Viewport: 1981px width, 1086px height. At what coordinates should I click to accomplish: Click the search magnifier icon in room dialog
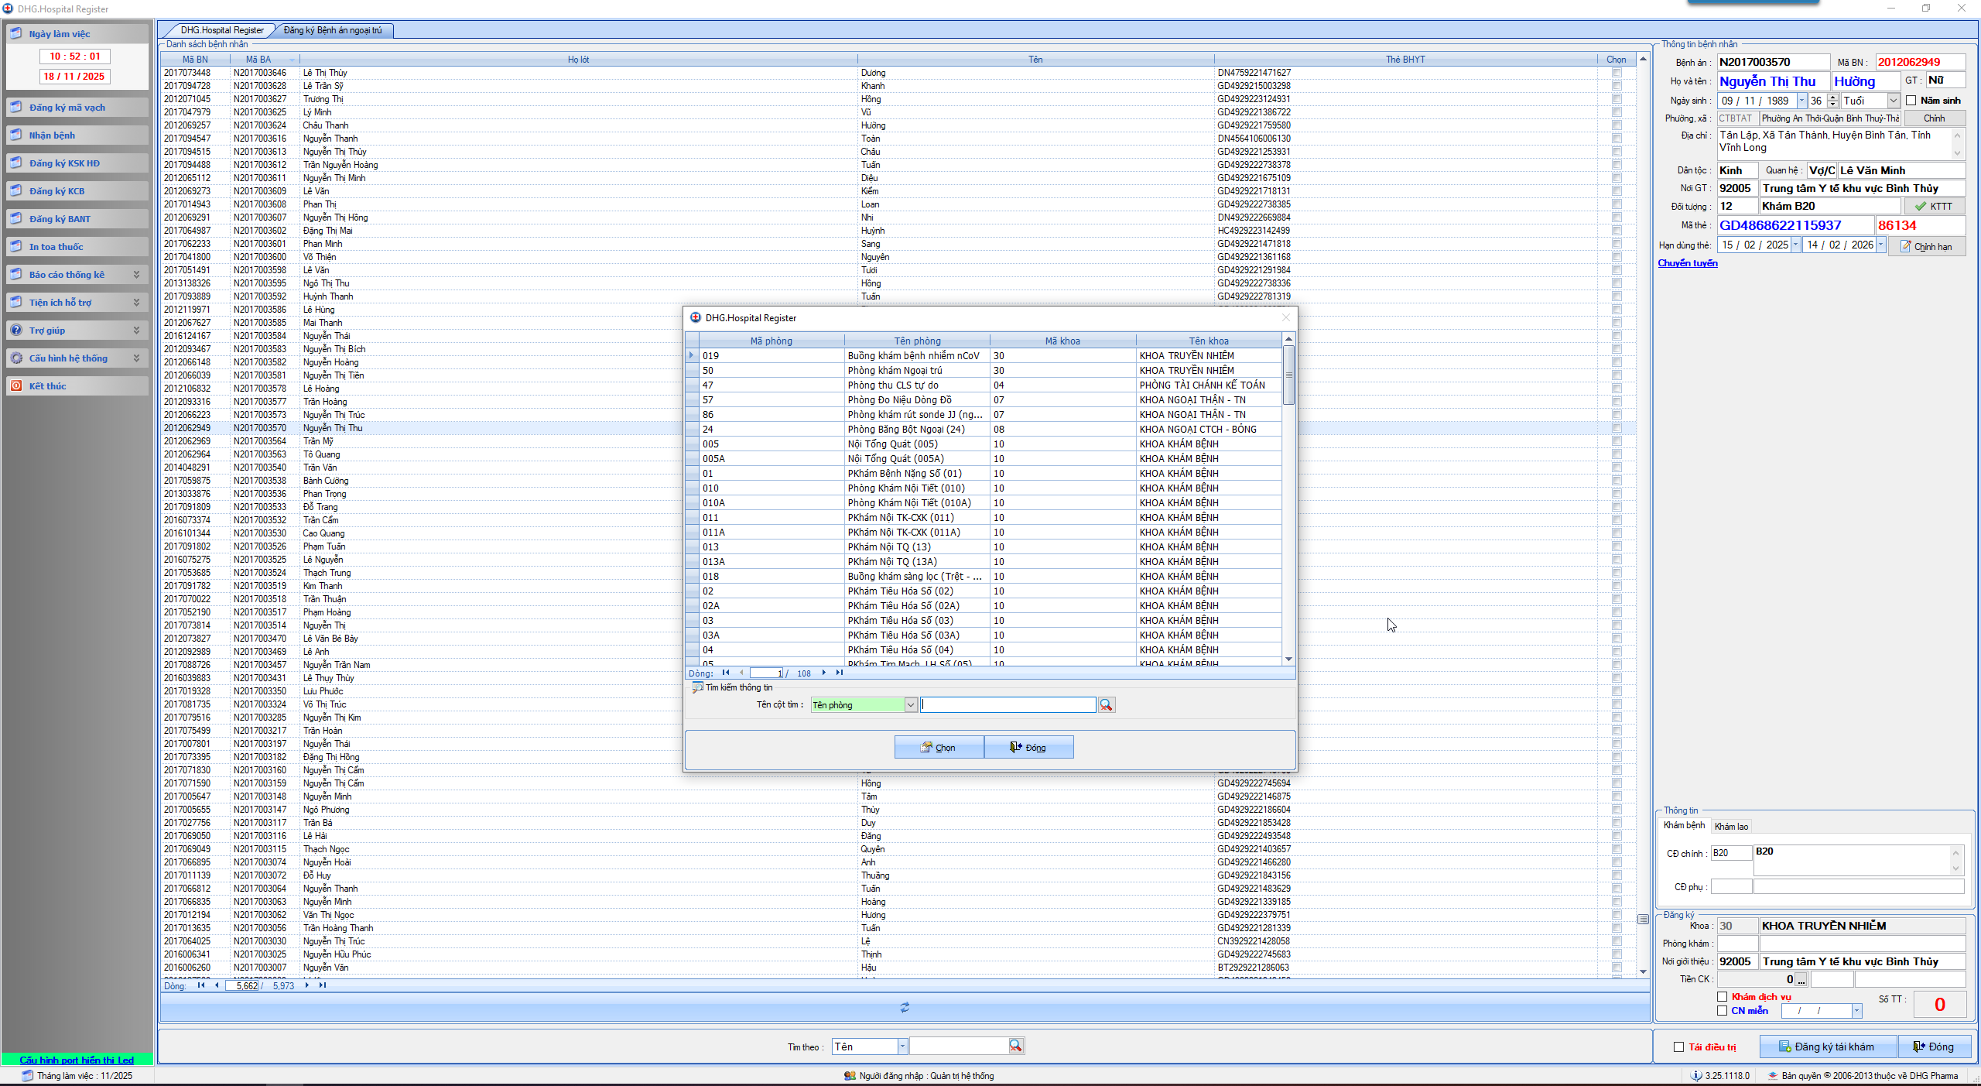1106,705
